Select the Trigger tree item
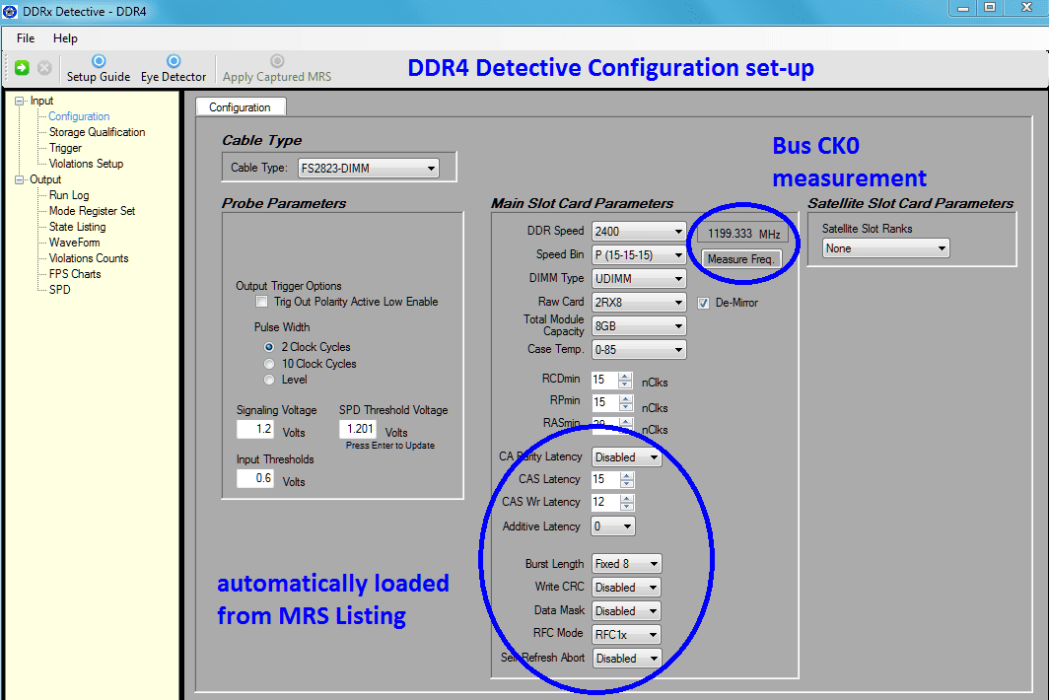1049x700 pixels. [65, 148]
